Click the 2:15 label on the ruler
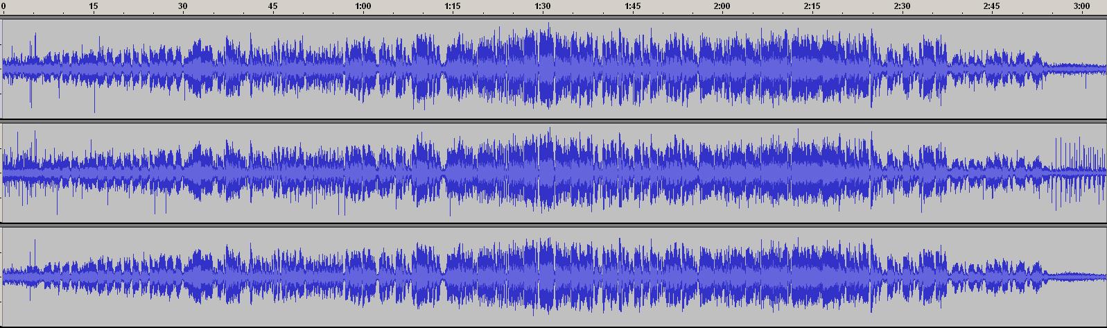The width and height of the screenshot is (1107, 328). [812, 6]
